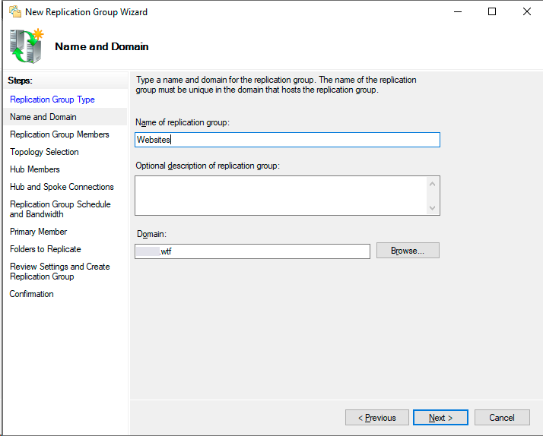The height and width of the screenshot is (436, 543).
Task: Click Review Settings and Create step
Action: pyautogui.click(x=59, y=271)
